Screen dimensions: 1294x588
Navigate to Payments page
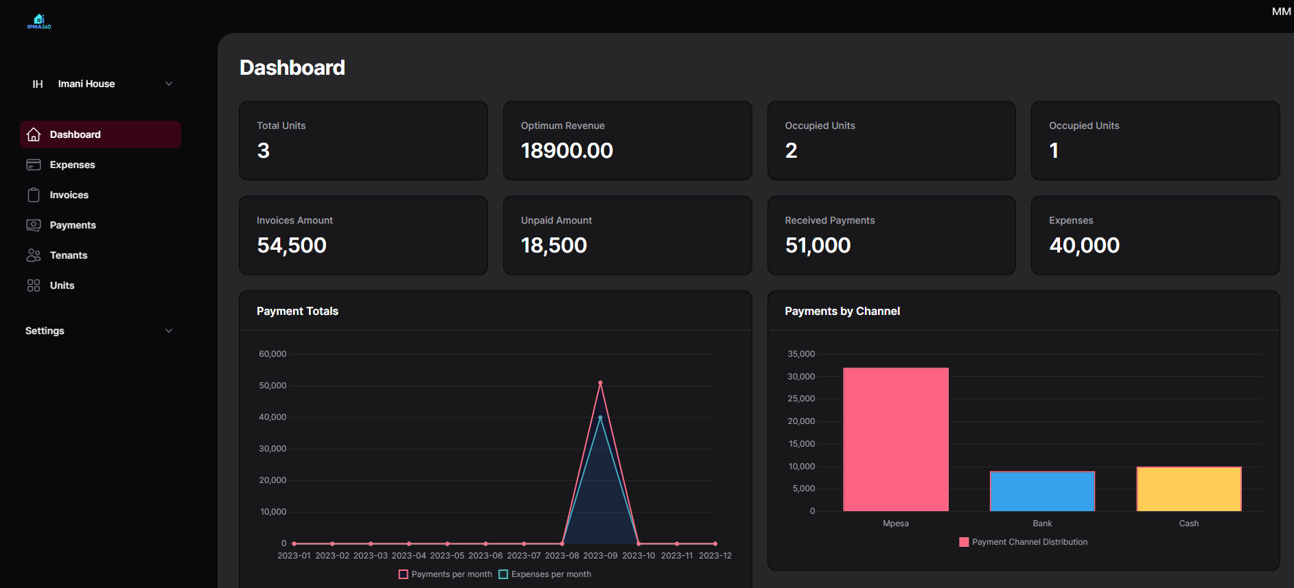pyautogui.click(x=101, y=225)
